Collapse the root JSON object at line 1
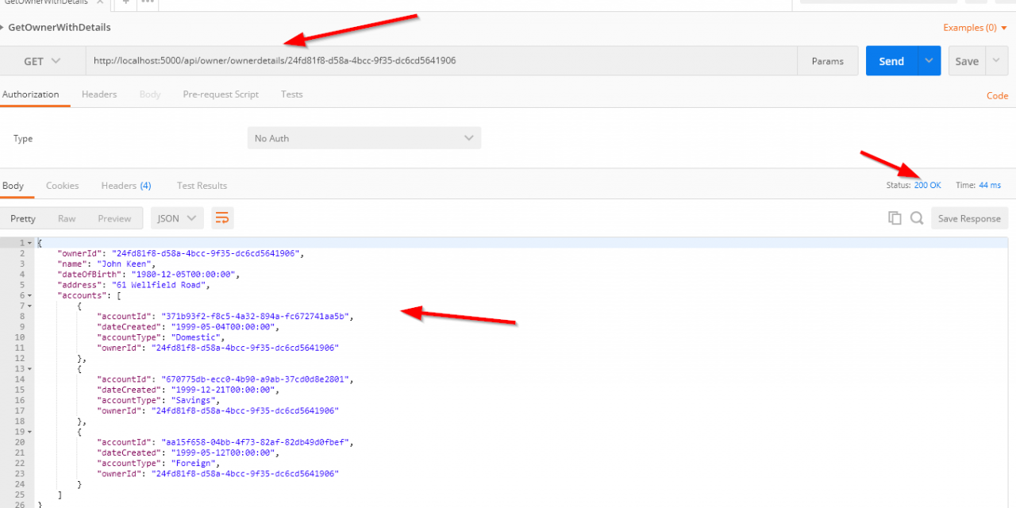1016x508 pixels. point(30,243)
